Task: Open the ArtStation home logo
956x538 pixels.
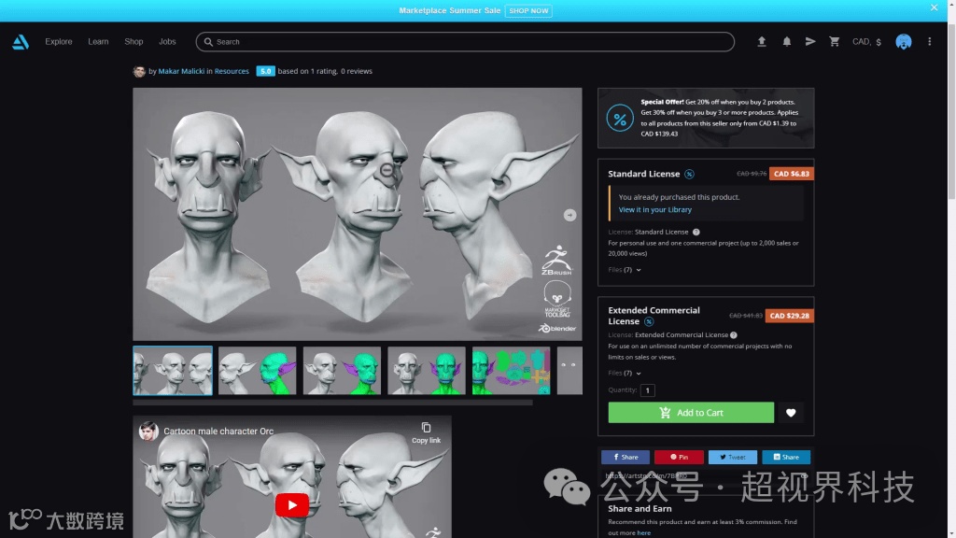Action: [21, 41]
